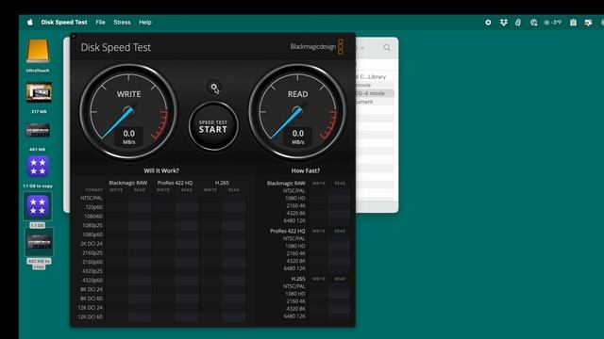Click the Blackmagic RAW column header in Will It Work

128,183
